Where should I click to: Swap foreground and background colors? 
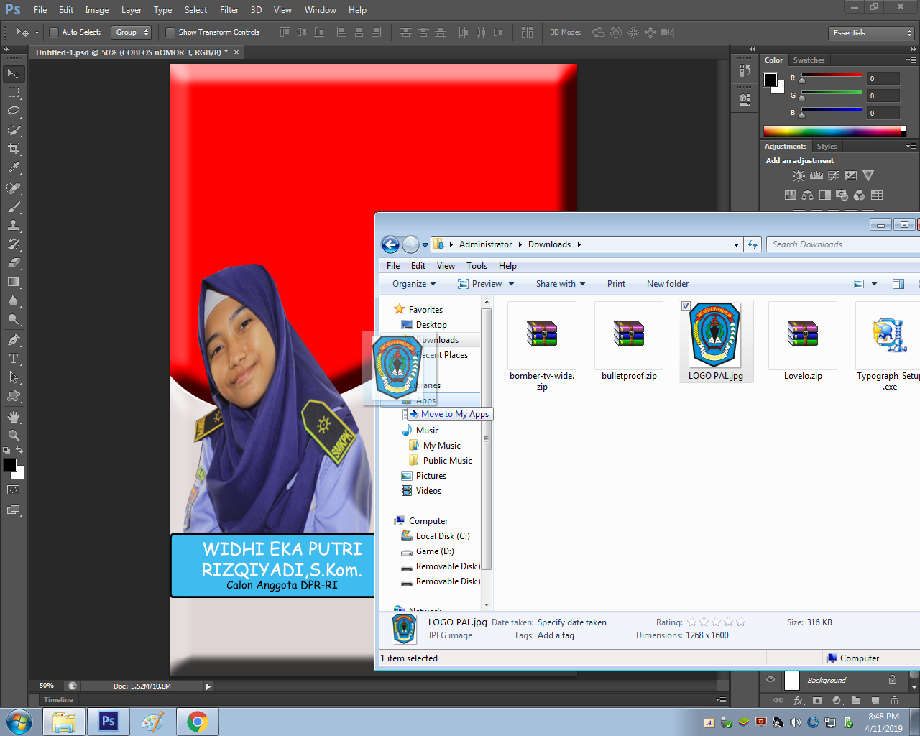(x=19, y=450)
